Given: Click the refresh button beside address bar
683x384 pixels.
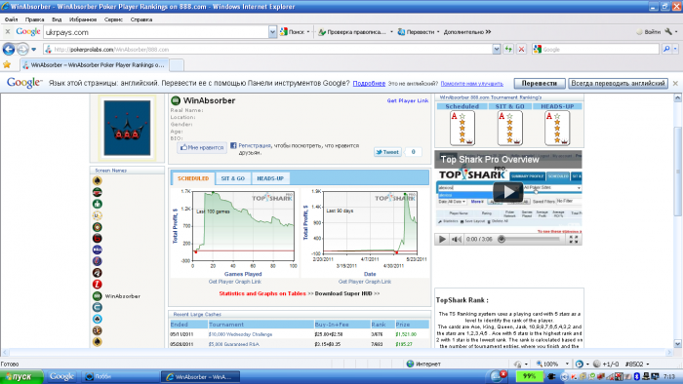Looking at the screenshot, I should click(x=508, y=49).
